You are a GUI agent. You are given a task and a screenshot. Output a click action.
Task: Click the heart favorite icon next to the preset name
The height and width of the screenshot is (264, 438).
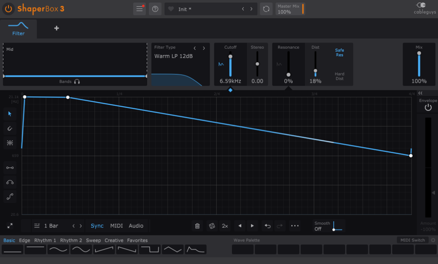click(171, 9)
